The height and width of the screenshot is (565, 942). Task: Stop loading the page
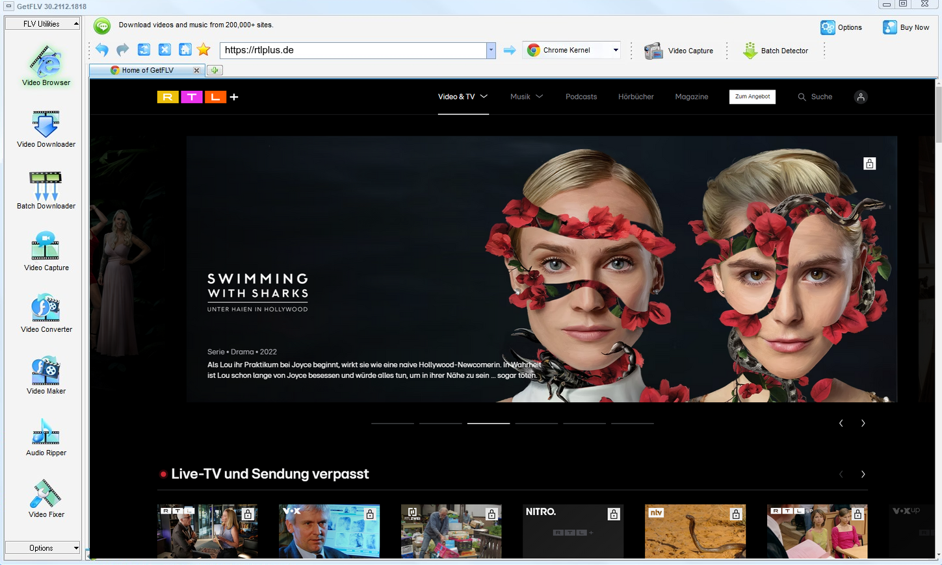[x=164, y=50]
